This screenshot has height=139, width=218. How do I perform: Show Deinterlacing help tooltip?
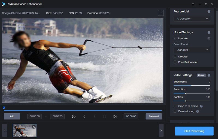198,111
